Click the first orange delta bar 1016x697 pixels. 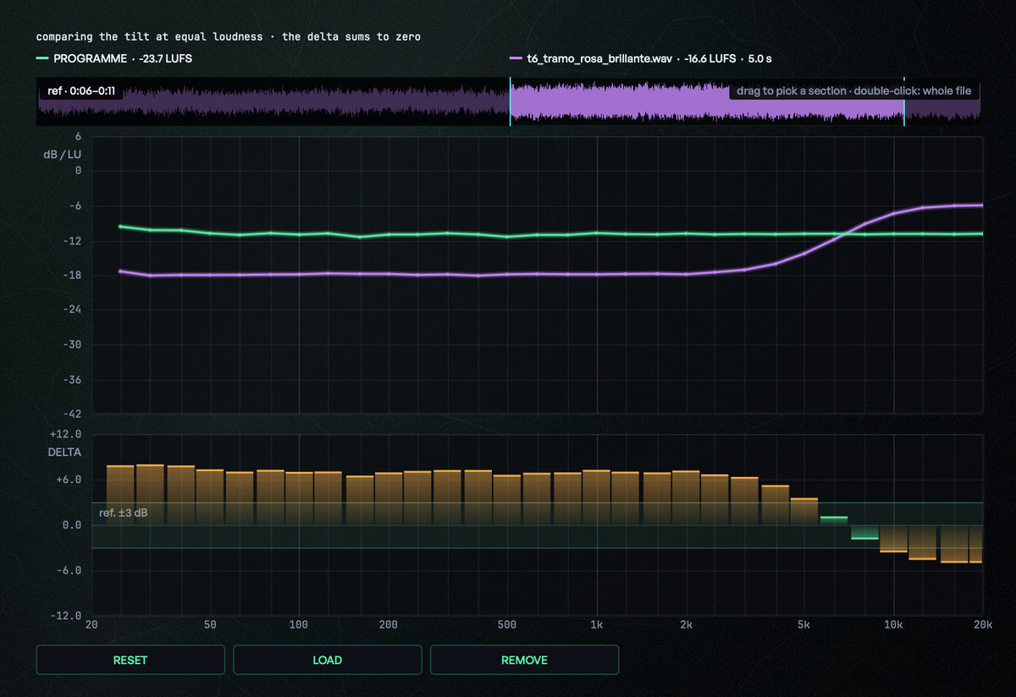120,495
